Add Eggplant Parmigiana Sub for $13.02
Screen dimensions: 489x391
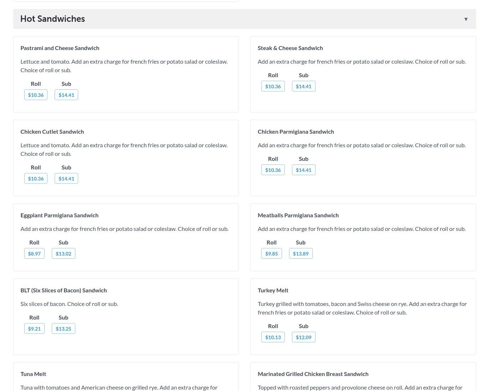[x=64, y=254]
